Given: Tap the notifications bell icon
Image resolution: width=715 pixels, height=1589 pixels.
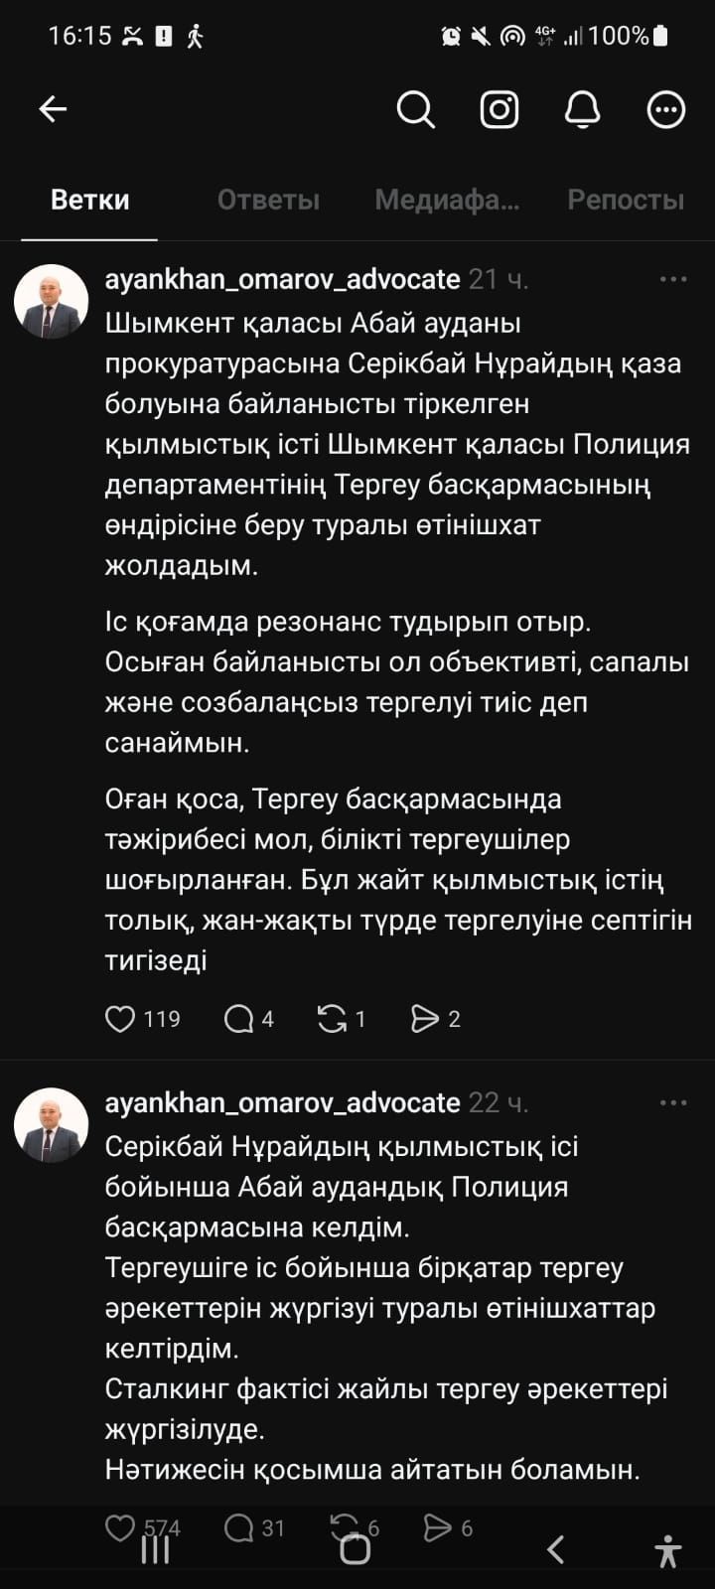Looking at the screenshot, I should [582, 109].
